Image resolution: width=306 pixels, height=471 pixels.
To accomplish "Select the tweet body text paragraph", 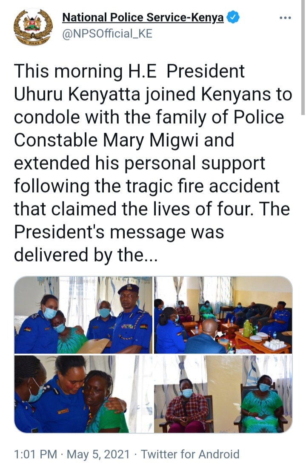I will (153, 163).
